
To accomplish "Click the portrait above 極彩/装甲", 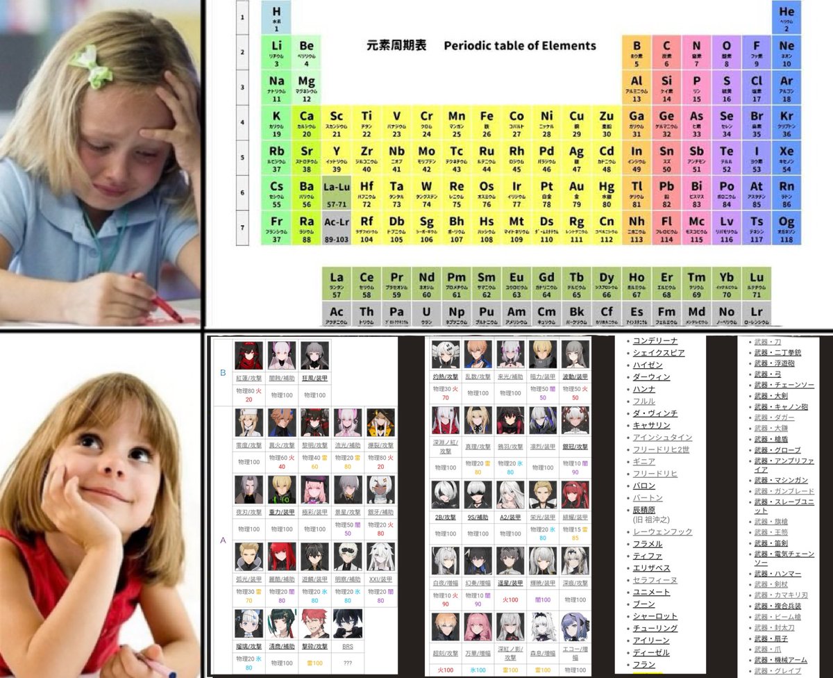I will coord(314,489).
